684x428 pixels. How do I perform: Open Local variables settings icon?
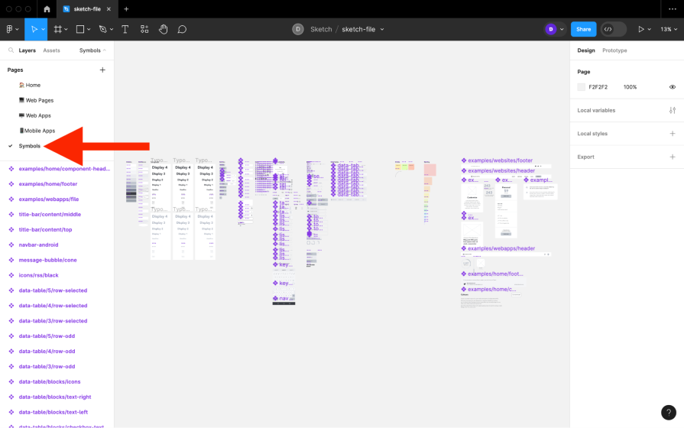672,110
